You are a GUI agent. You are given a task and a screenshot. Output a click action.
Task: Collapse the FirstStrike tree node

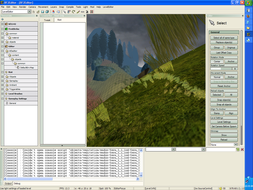(3, 29)
